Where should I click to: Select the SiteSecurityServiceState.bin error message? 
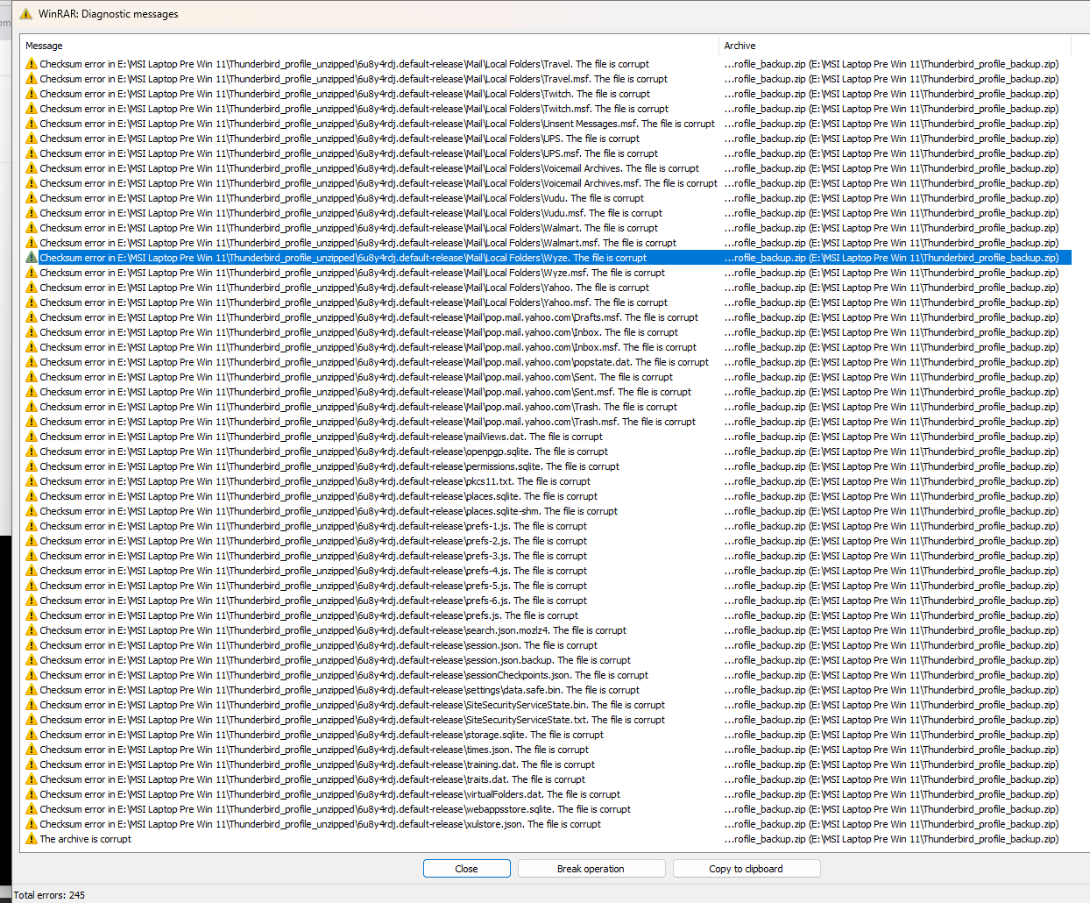click(352, 705)
